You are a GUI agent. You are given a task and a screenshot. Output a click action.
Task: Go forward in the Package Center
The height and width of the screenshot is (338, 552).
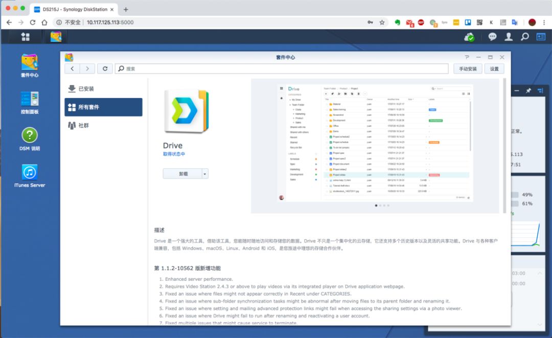coord(87,68)
